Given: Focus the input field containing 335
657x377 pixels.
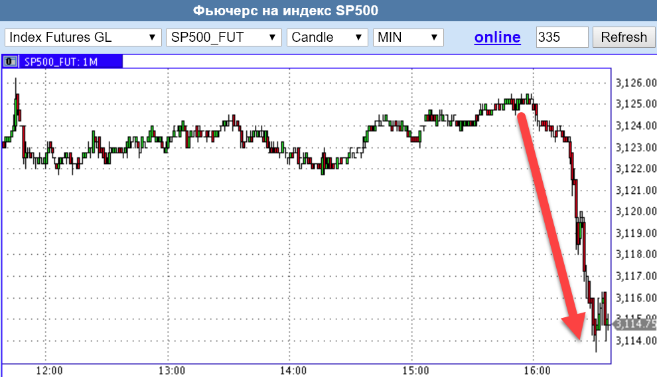Looking at the screenshot, I should [x=561, y=37].
